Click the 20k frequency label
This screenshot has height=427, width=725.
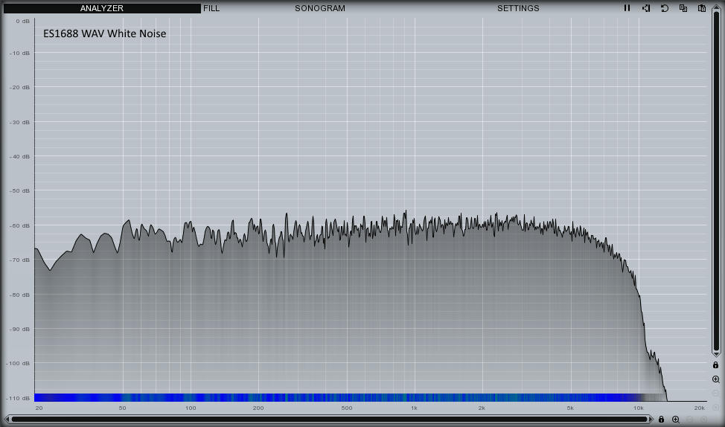(x=700, y=408)
